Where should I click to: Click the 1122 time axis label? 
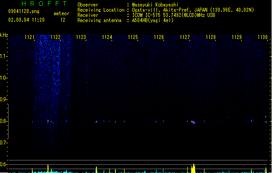click(55, 37)
